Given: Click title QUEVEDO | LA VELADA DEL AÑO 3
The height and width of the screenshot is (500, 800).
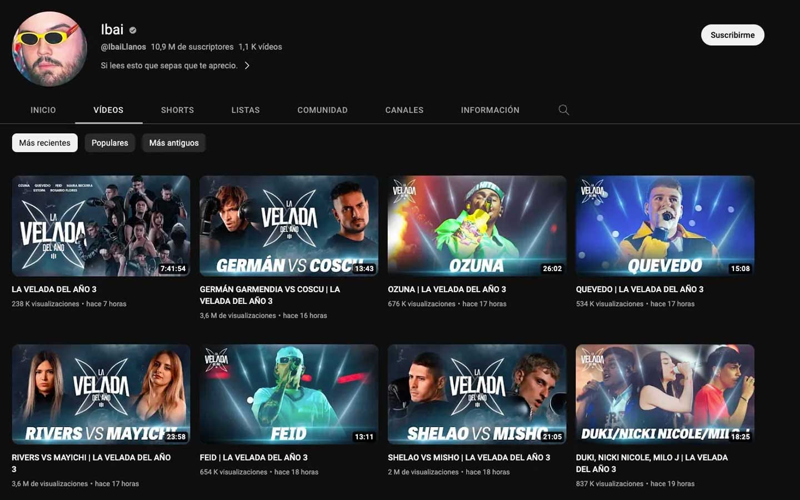Looking at the screenshot, I should click(x=639, y=289).
